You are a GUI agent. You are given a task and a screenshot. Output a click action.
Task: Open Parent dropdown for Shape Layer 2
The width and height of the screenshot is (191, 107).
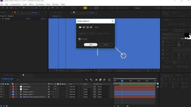pyautogui.click(x=103, y=92)
